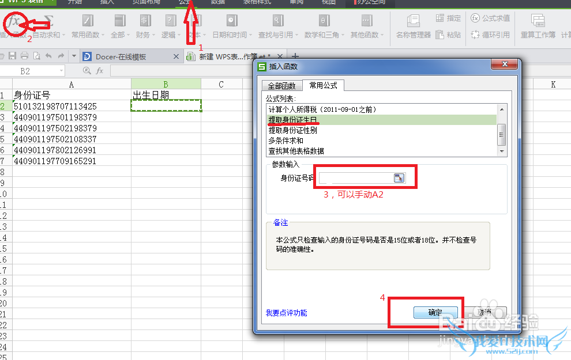Click the Undo arrow icon

(48, 56)
